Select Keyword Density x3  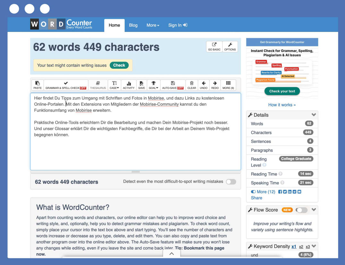tap(308, 247)
